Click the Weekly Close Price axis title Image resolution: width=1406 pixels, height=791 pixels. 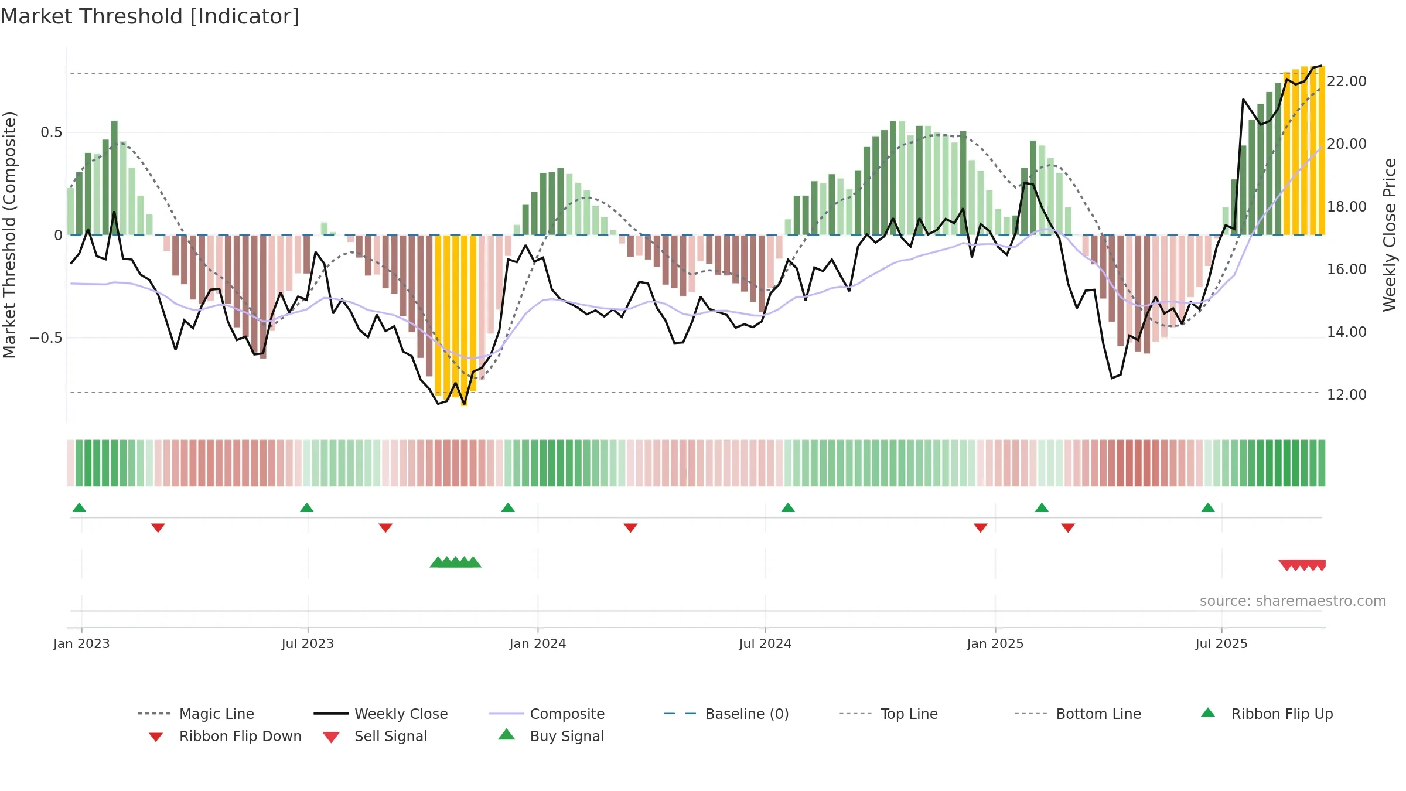tap(1390, 234)
